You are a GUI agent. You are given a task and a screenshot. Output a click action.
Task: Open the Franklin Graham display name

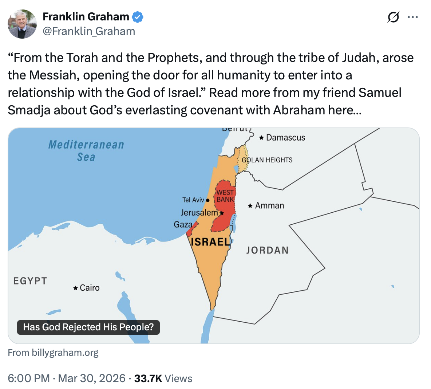click(x=86, y=17)
